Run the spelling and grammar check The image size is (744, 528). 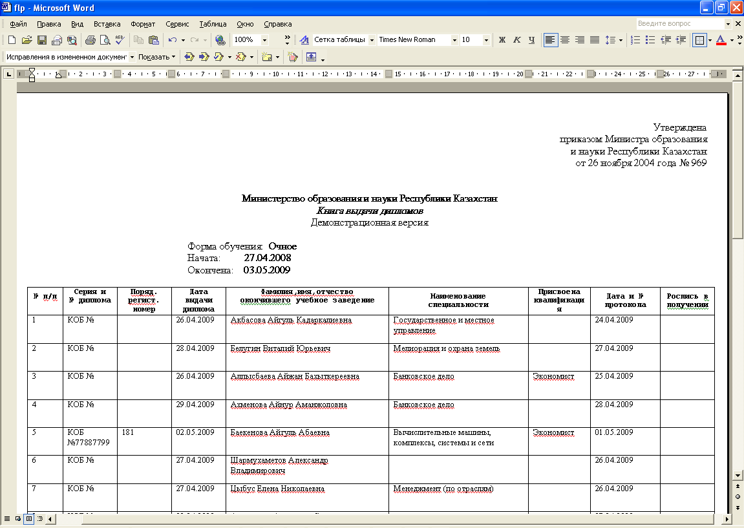[x=120, y=40]
